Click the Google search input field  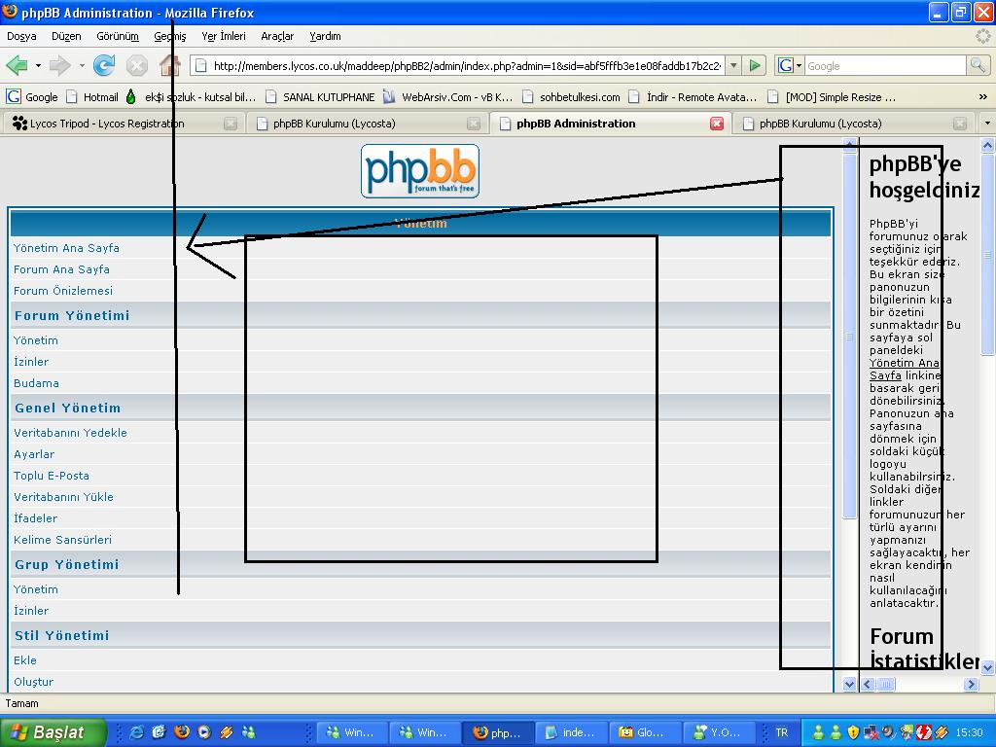click(885, 65)
